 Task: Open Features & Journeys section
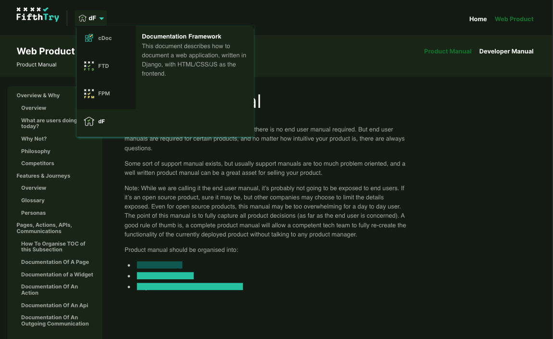[x=43, y=176]
